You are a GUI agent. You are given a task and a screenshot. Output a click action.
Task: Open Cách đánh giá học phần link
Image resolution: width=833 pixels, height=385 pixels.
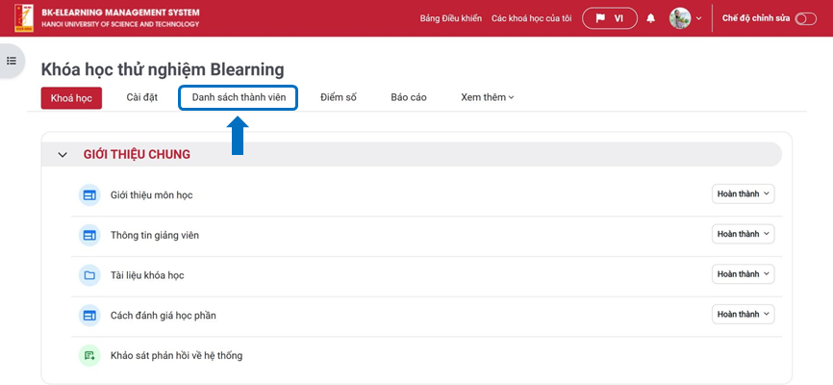(164, 316)
